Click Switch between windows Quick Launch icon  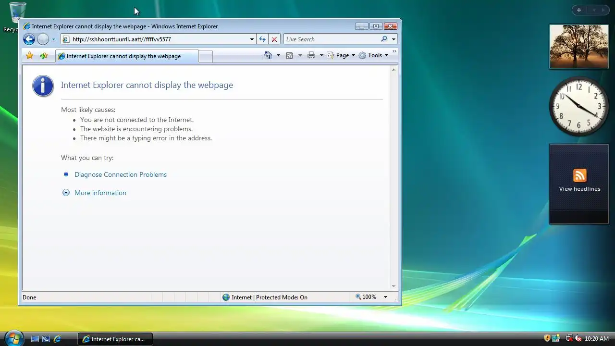46,339
